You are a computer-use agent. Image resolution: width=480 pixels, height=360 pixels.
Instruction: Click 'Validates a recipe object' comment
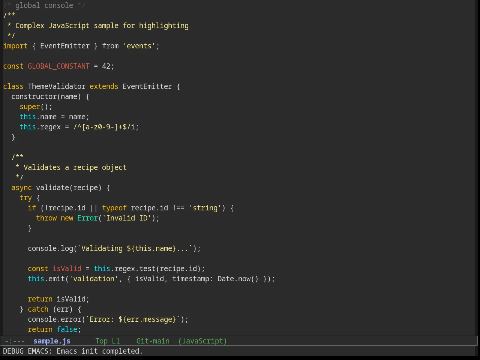[x=75, y=167]
